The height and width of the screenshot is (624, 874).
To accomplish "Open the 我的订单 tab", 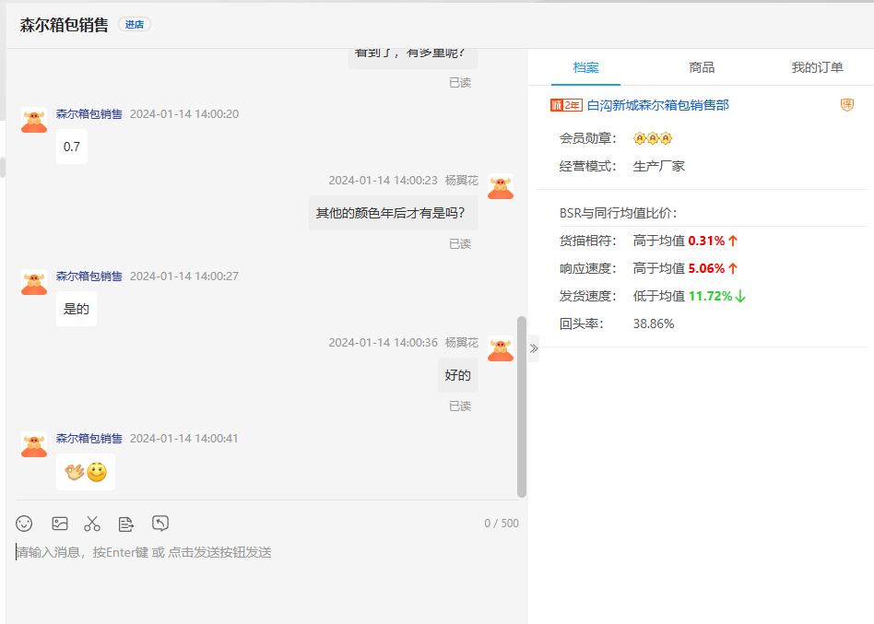I will (817, 67).
